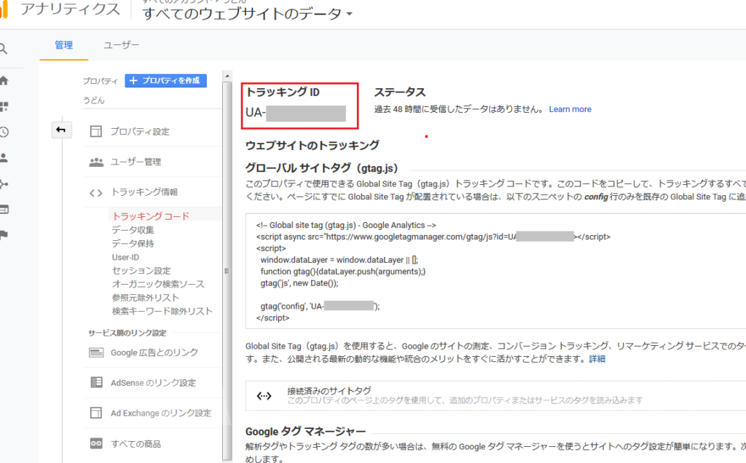Click the すべての商品 link icon
This screenshot has height=463, width=746.
tap(96, 443)
